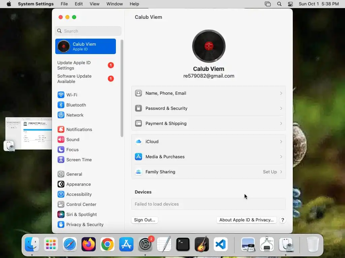Open Privacy & Security hand icon
This screenshot has height=258, width=345.
pyautogui.click(x=61, y=225)
